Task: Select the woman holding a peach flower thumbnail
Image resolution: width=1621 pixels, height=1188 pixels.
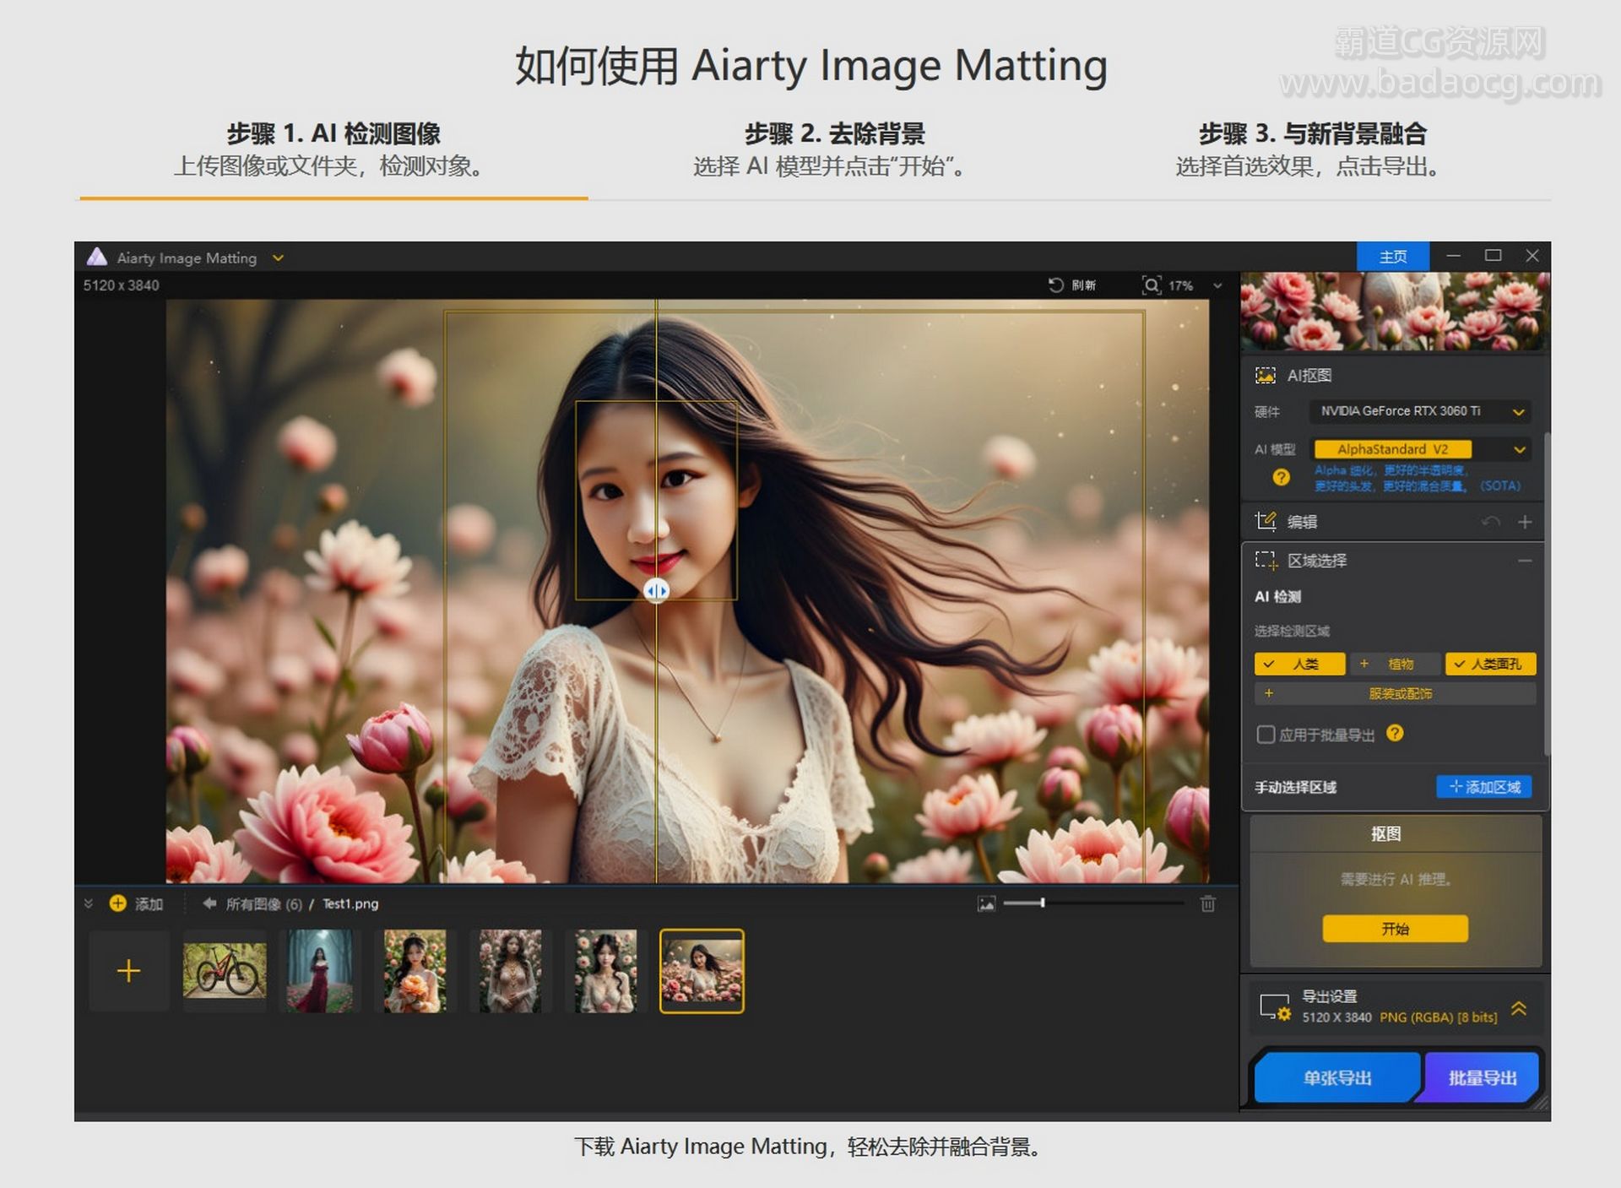Action: tap(415, 971)
